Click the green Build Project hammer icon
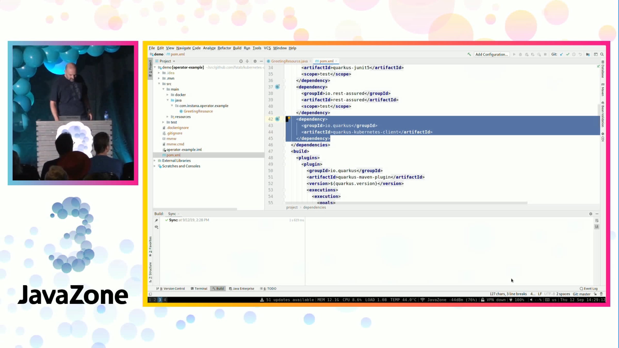619x348 pixels. pyautogui.click(x=469, y=54)
